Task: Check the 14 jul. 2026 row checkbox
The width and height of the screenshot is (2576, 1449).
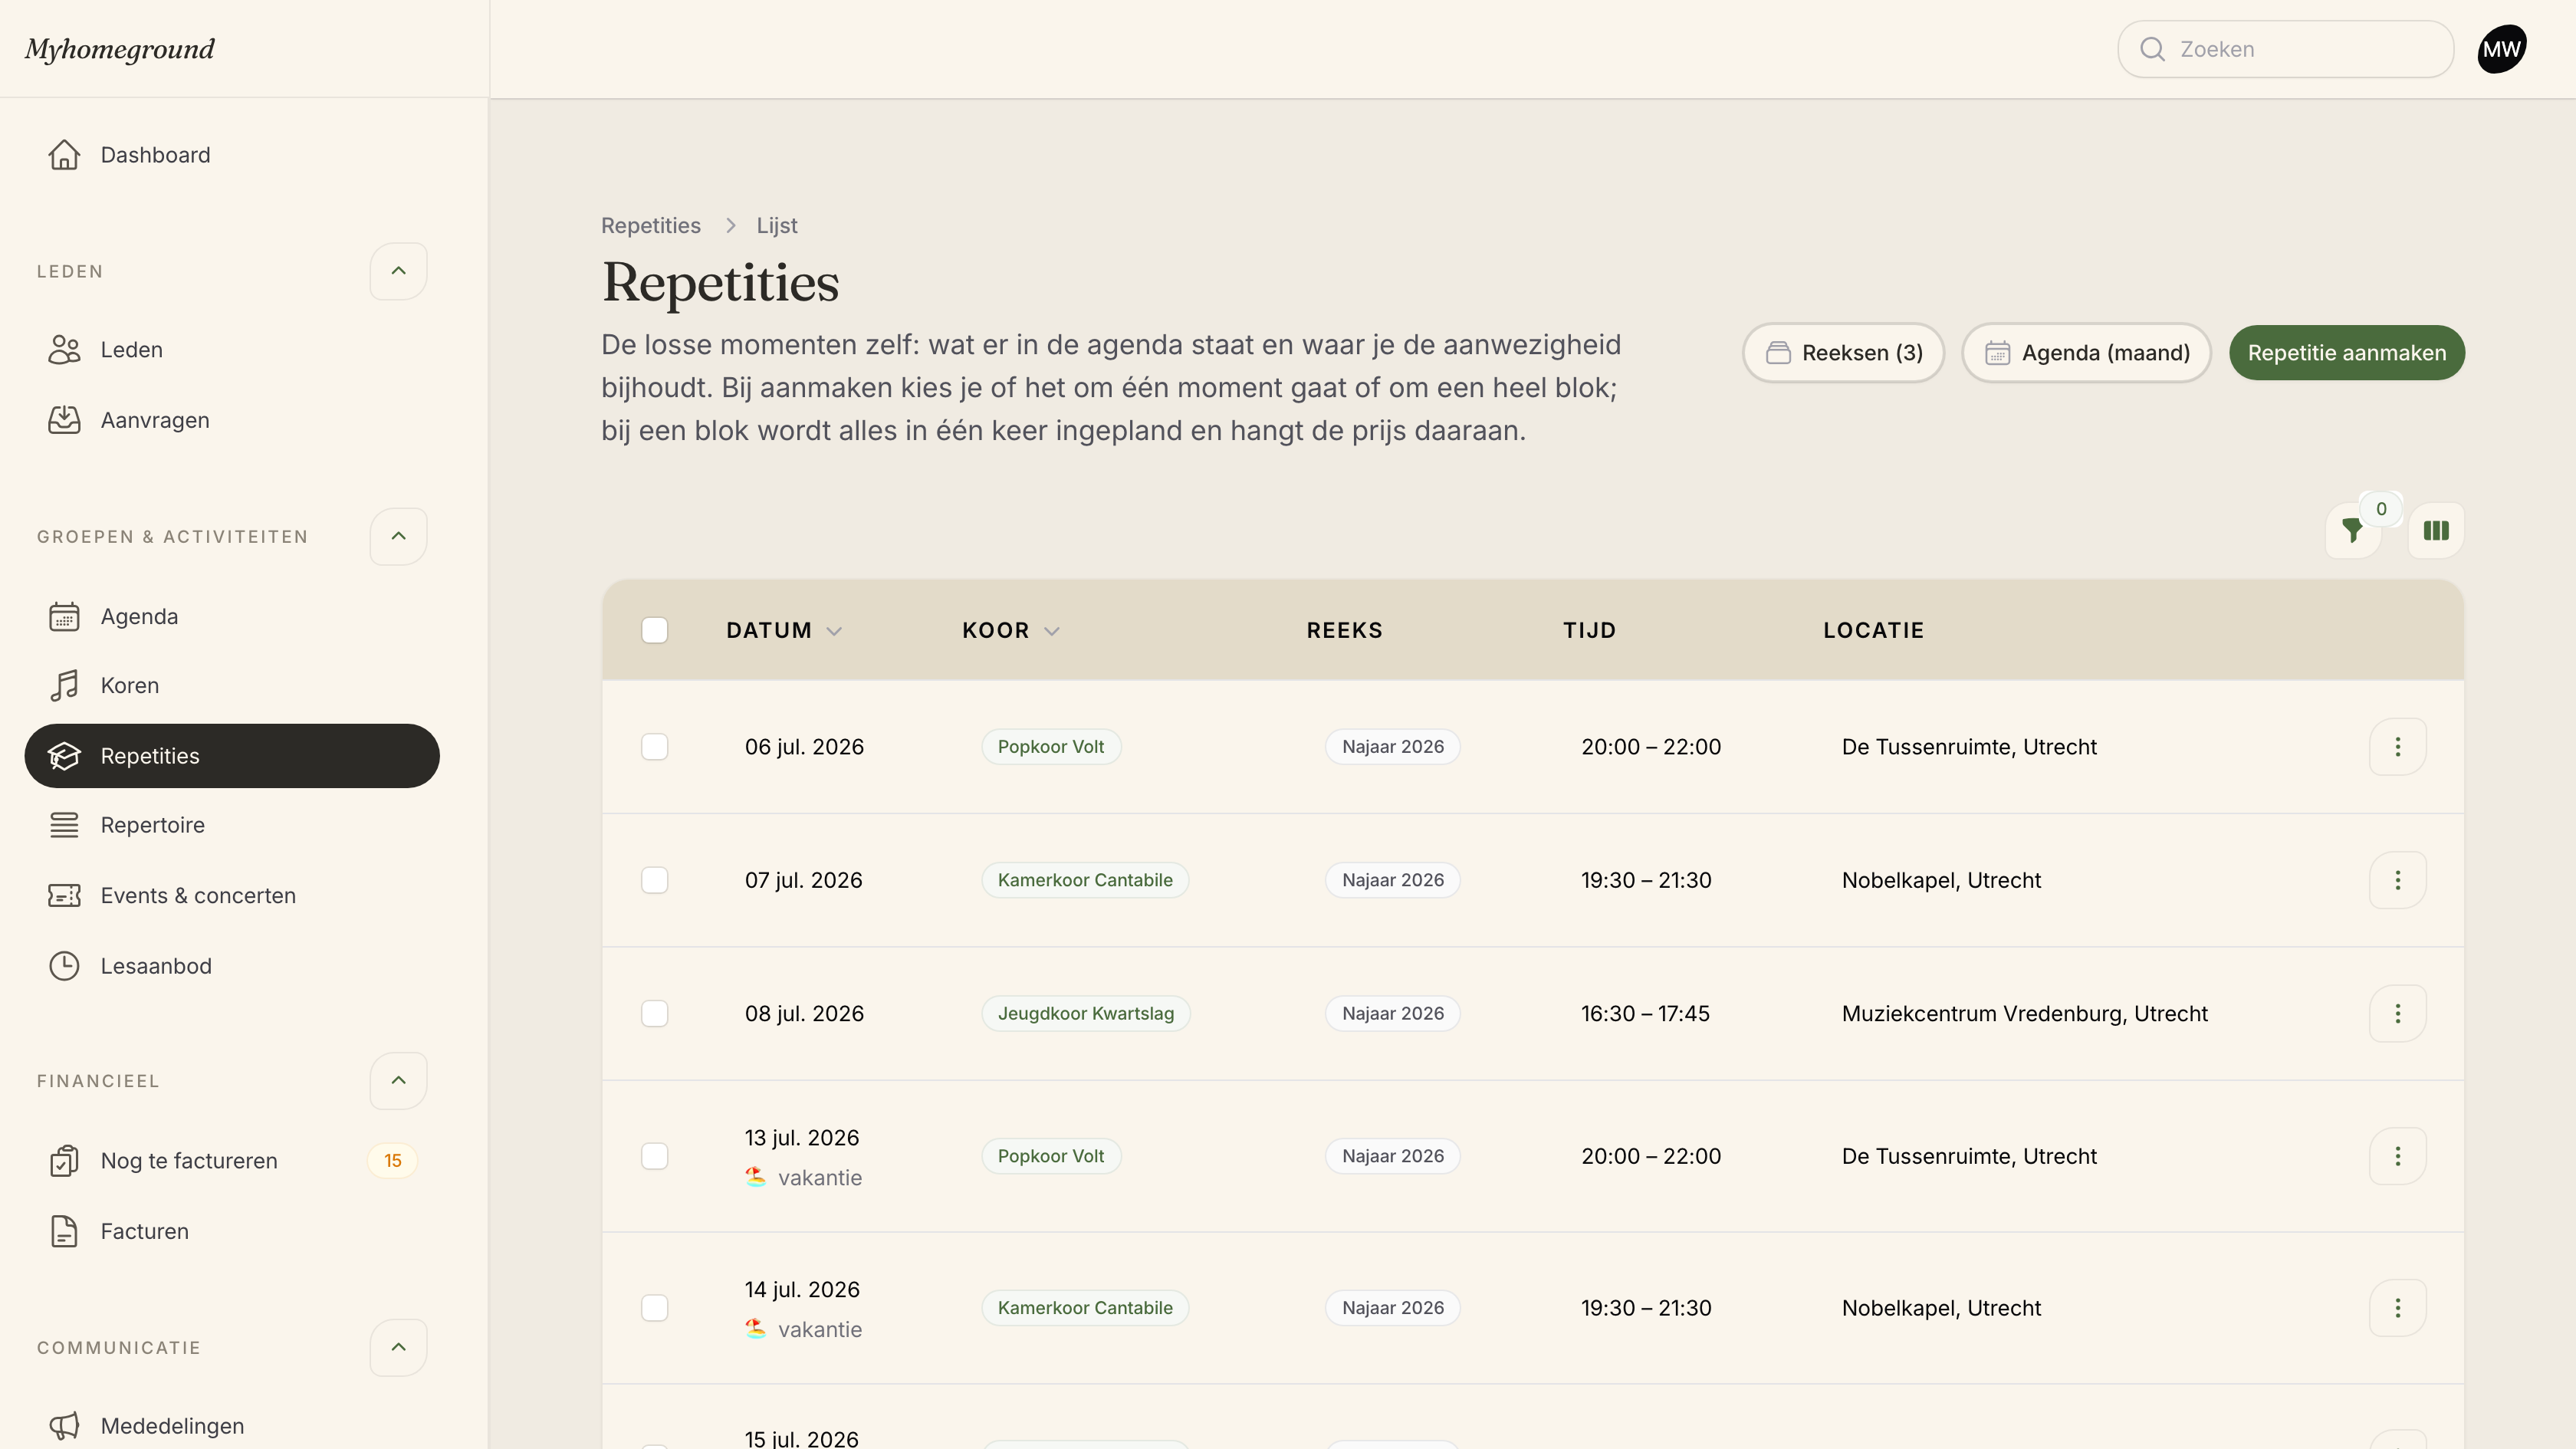Action: 654,1308
